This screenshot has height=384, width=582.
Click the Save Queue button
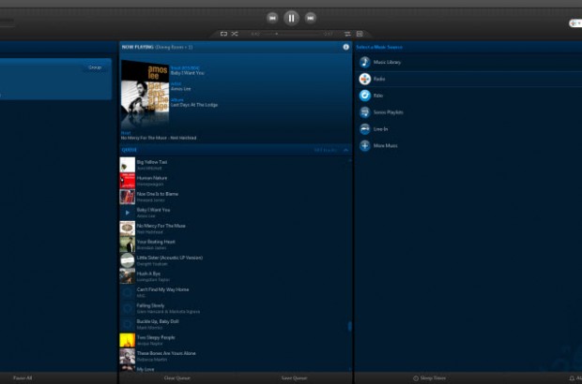coord(294,378)
